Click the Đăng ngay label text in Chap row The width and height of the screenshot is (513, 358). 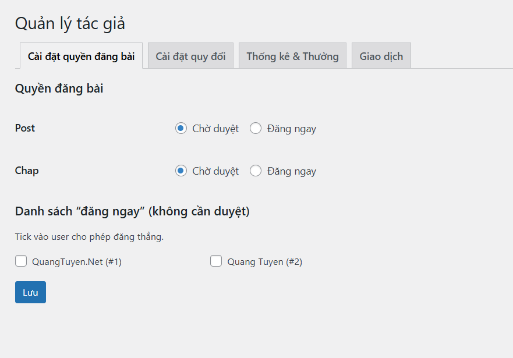pos(292,171)
